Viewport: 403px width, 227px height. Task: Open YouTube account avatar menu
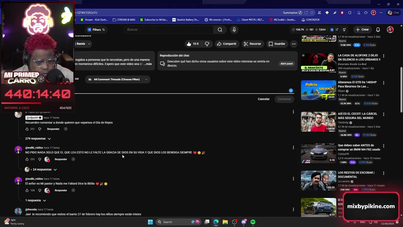pos(390,30)
